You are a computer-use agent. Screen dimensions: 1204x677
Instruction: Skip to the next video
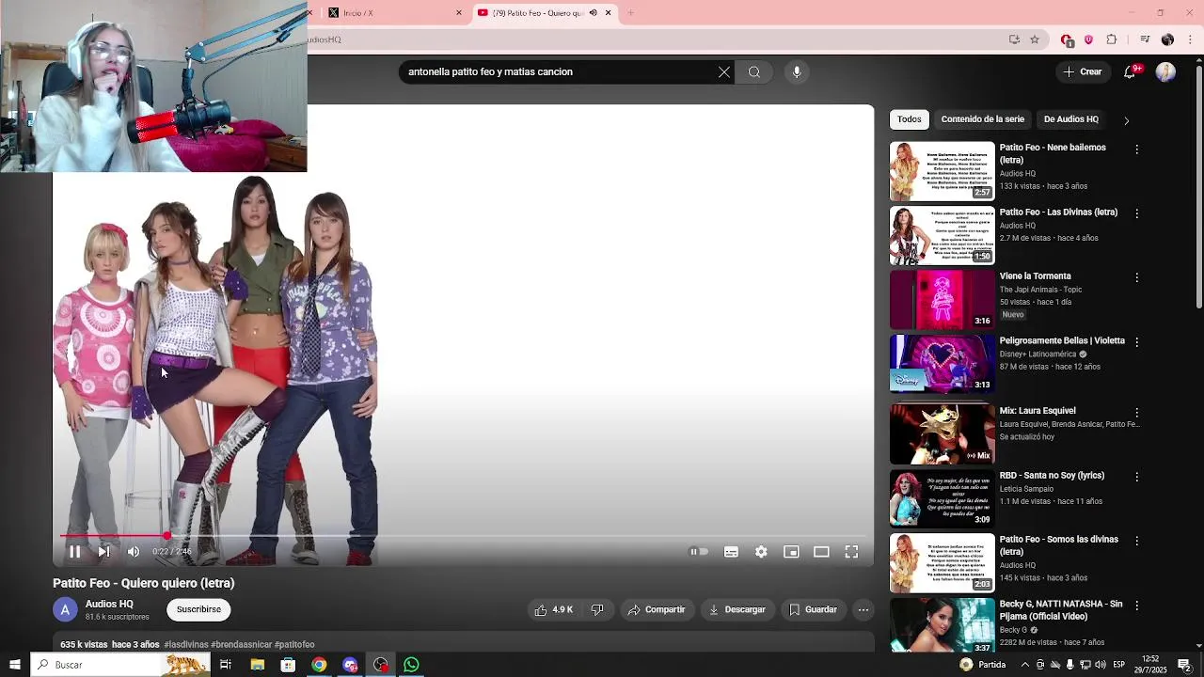[x=103, y=552]
